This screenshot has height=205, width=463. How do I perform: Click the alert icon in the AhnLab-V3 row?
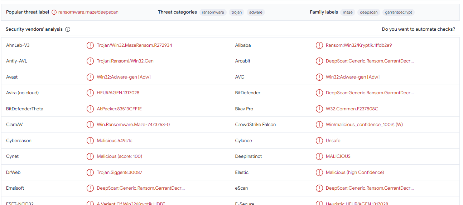(90, 45)
